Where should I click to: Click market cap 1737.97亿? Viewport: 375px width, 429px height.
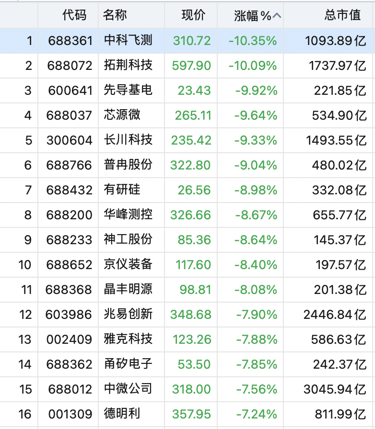click(x=338, y=66)
